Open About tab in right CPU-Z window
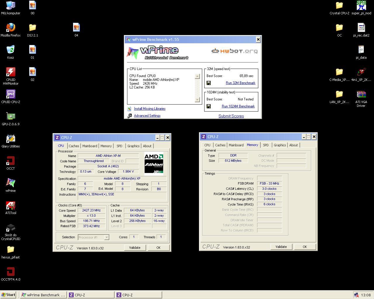 tap(294, 145)
